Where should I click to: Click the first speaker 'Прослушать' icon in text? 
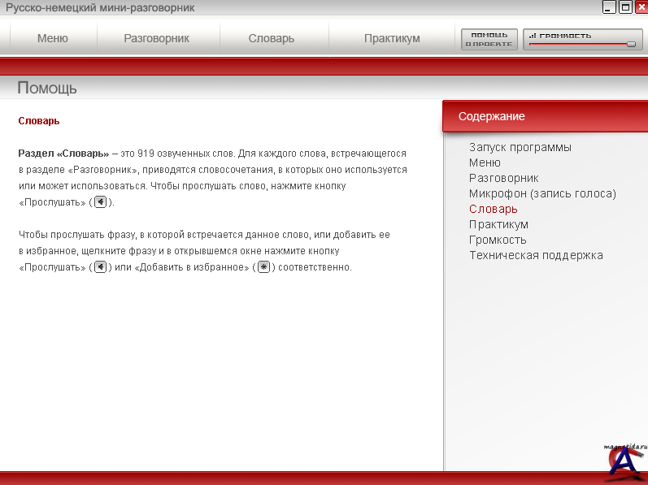pos(100,202)
